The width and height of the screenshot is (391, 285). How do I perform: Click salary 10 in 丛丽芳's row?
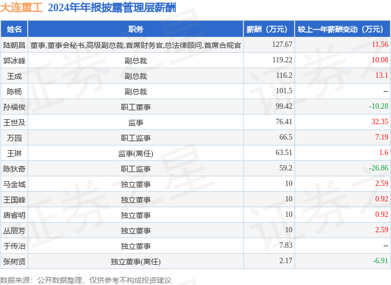289,230
